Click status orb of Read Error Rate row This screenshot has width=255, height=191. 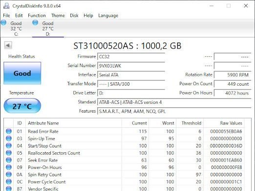[9, 131]
